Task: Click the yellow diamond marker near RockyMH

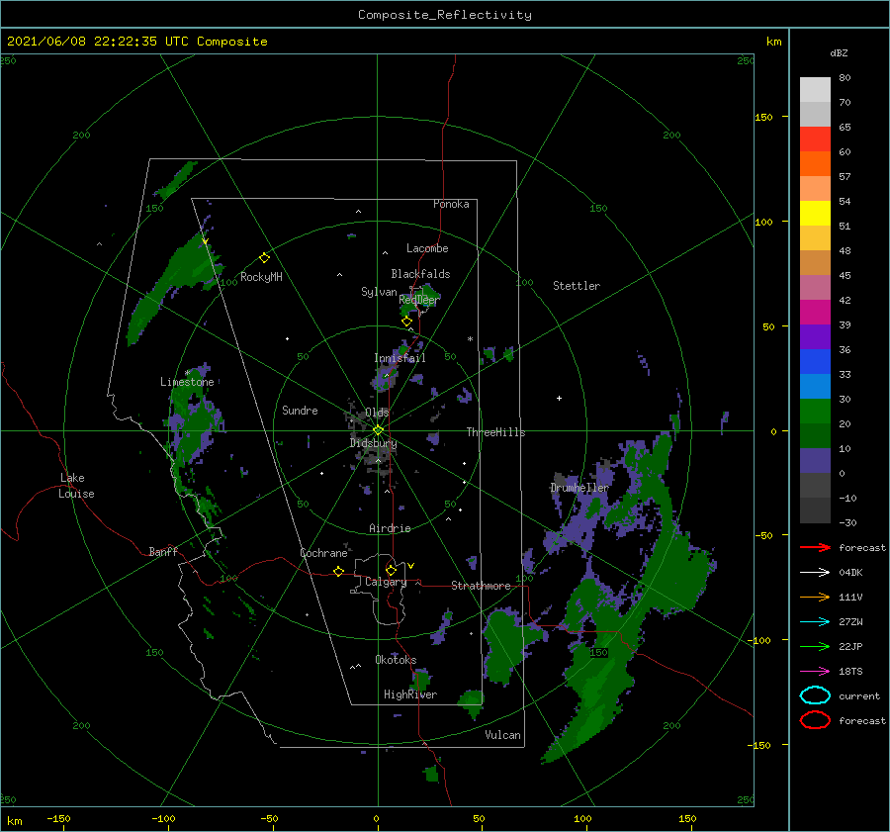Action: pyautogui.click(x=264, y=258)
